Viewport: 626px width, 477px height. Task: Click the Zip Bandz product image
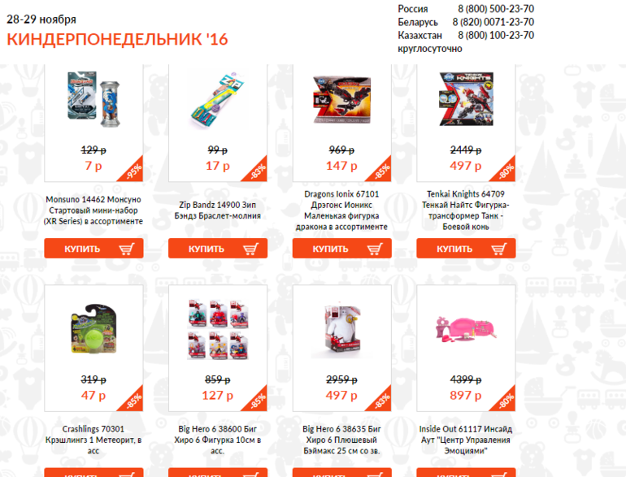tap(218, 100)
